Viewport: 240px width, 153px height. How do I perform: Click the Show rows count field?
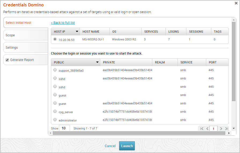tap(64, 128)
